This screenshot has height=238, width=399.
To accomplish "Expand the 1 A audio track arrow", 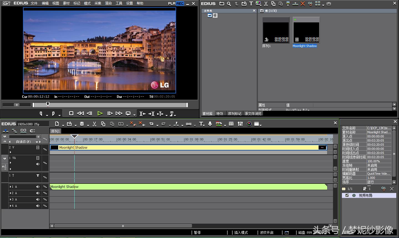I will coord(10,187).
